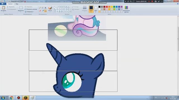The width and height of the screenshot is (179, 100).
Task: Pick the red color swatch
Action: [x=107, y=7]
